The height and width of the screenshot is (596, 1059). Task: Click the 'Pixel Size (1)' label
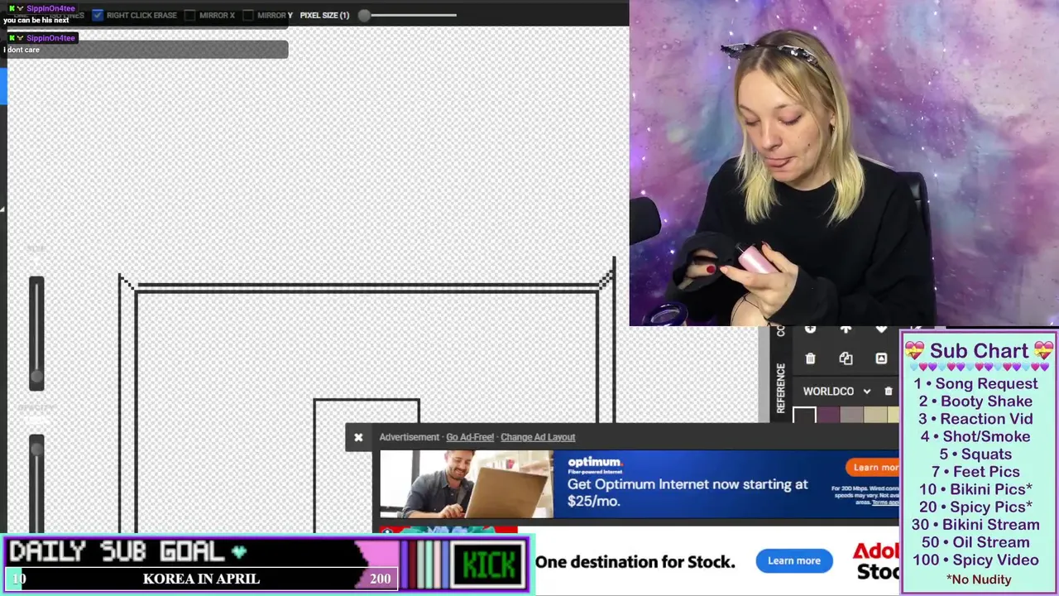pos(324,15)
